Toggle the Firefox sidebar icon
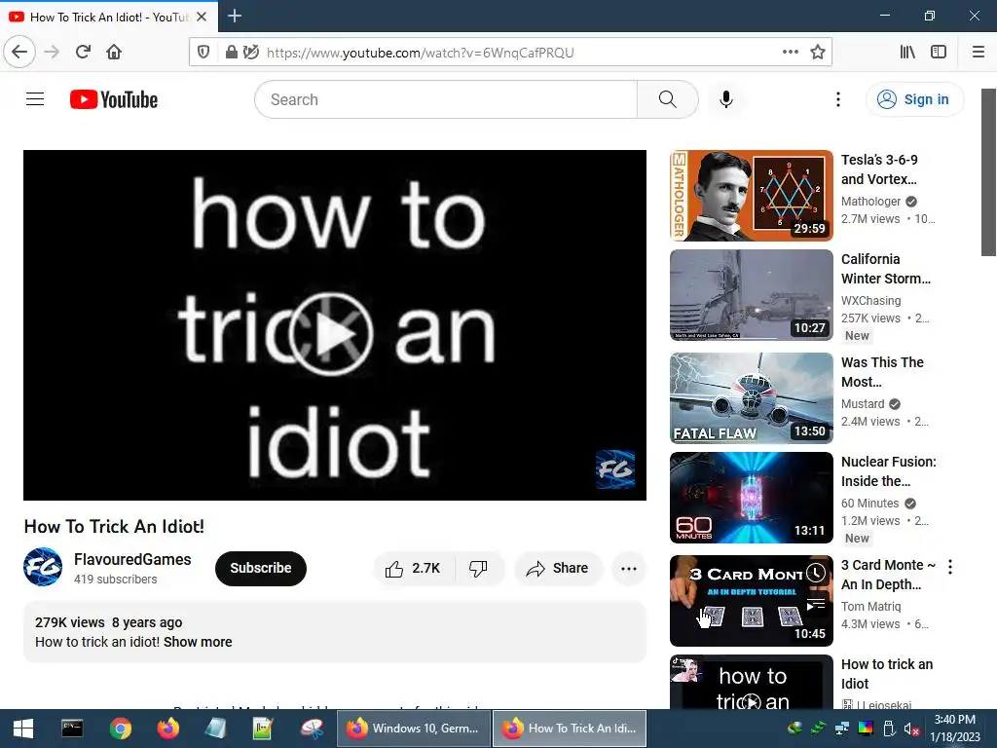This screenshot has width=997, height=748. point(939,52)
